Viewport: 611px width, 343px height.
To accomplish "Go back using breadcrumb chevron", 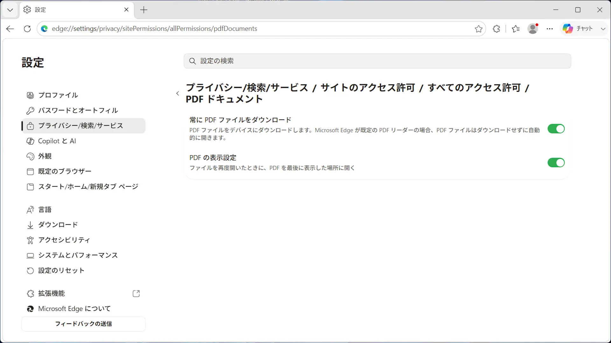I will click(178, 93).
